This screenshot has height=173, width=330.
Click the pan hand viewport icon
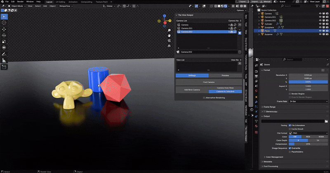click(169, 36)
